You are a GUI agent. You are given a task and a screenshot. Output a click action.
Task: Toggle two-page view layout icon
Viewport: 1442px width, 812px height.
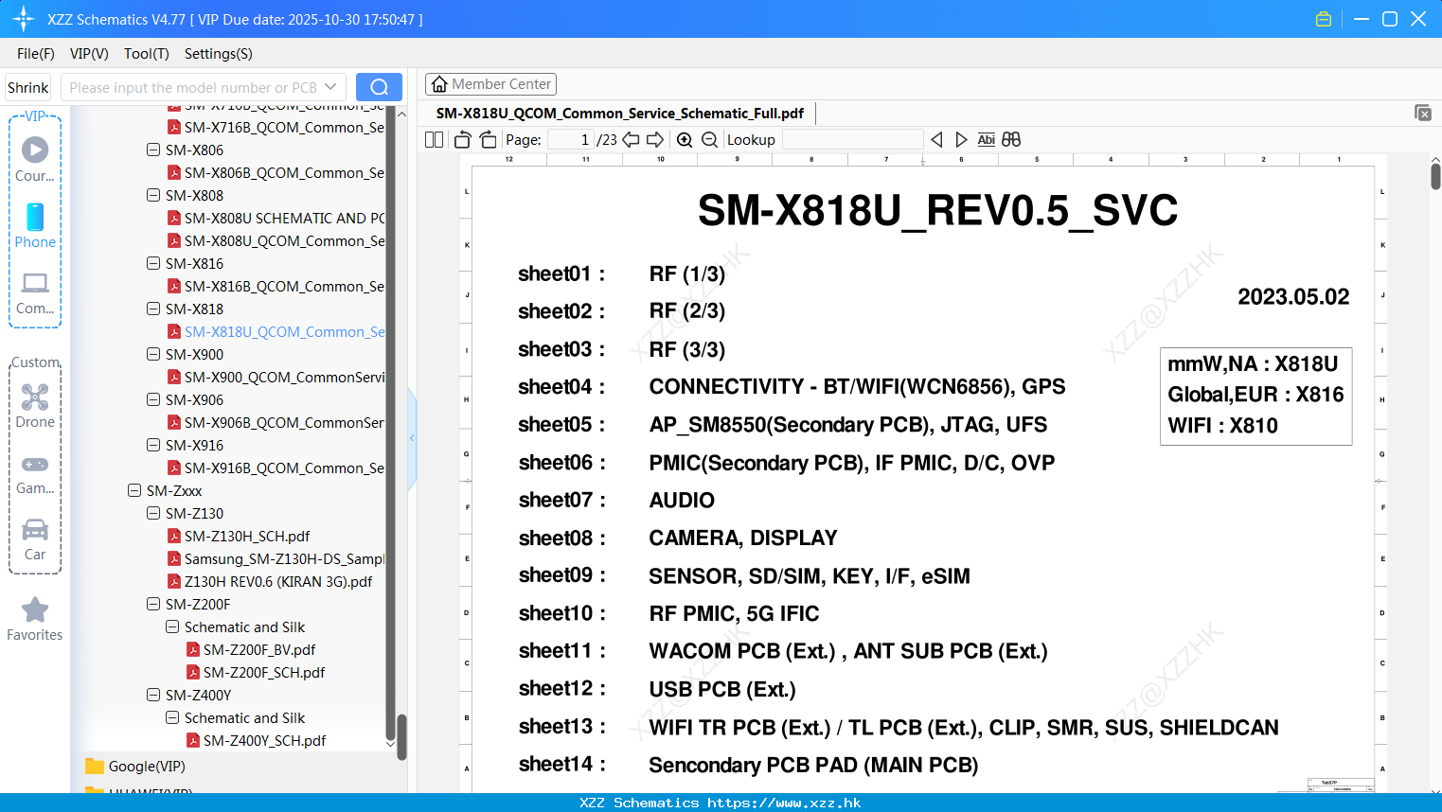(x=434, y=140)
